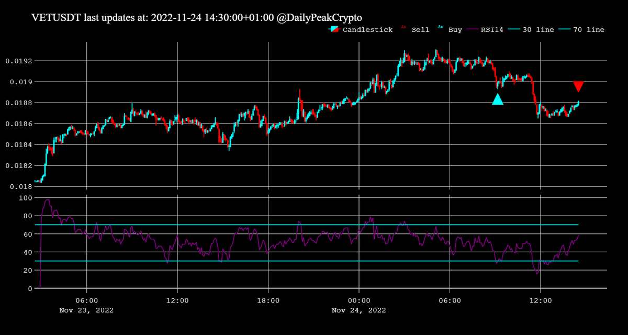Viewport: 628px width, 335px height.
Task: Click the red Sell triangle marker
Action: coord(578,87)
